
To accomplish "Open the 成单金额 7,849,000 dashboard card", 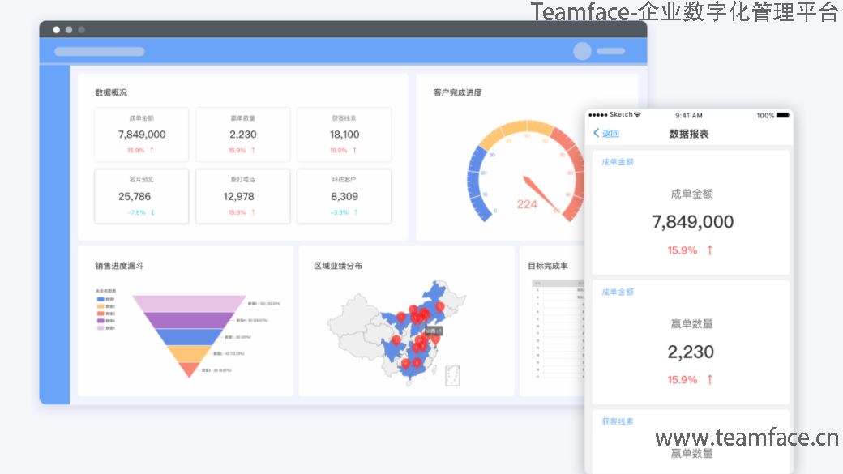I will coord(141,135).
